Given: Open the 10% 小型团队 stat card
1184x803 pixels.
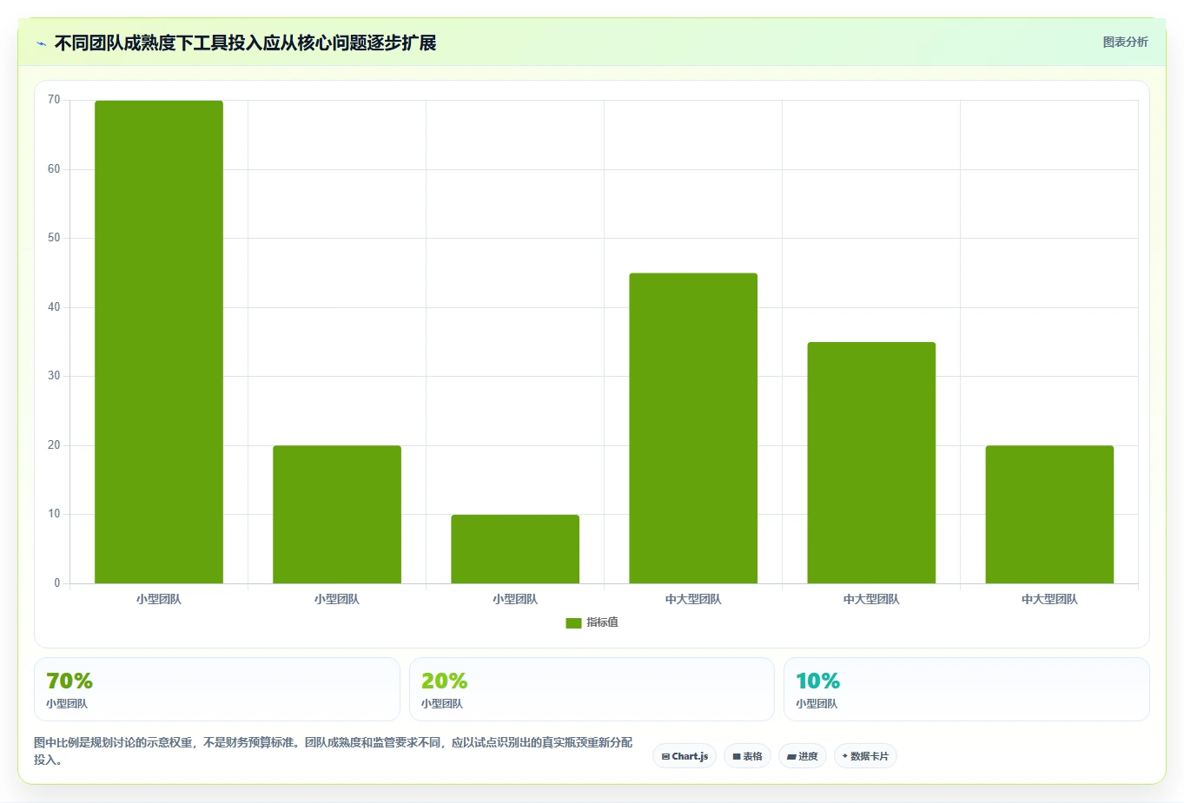Looking at the screenshot, I should click(967, 689).
